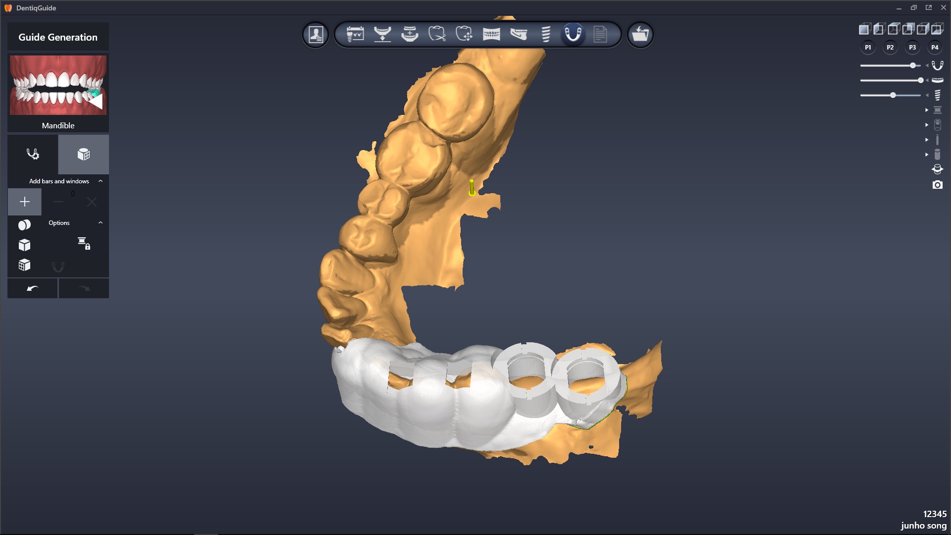Click the X delete all bars button
The image size is (951, 535).
coord(92,202)
